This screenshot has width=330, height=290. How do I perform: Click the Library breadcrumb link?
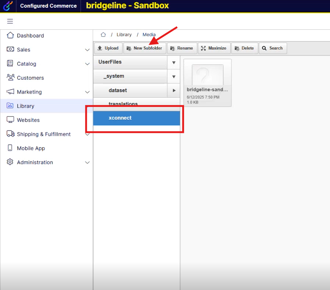pos(124,35)
